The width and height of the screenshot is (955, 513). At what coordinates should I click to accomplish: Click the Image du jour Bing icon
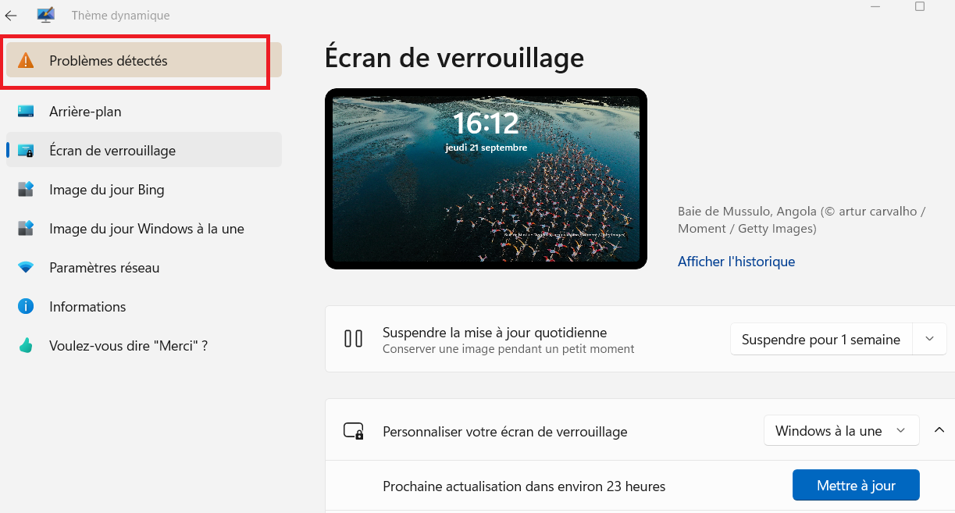click(x=26, y=190)
